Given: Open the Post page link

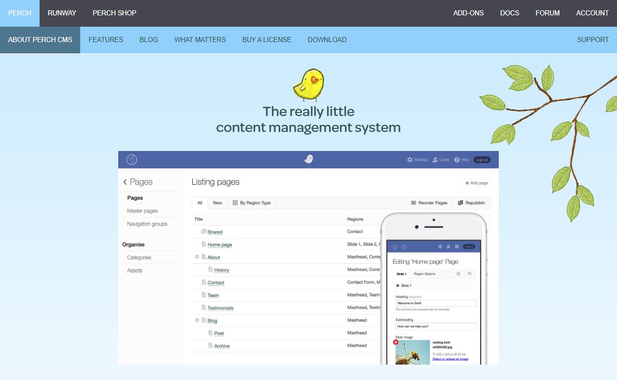Looking at the screenshot, I should (x=219, y=333).
